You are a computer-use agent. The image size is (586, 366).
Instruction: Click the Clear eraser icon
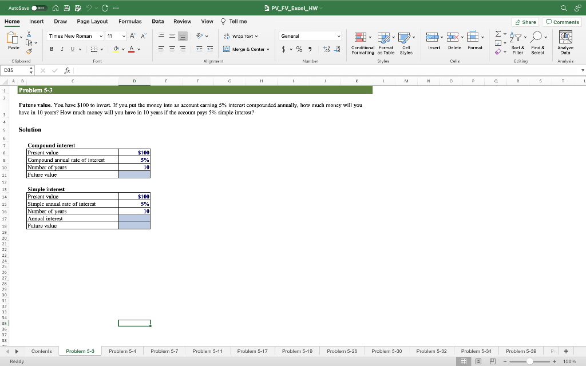pos(498,52)
